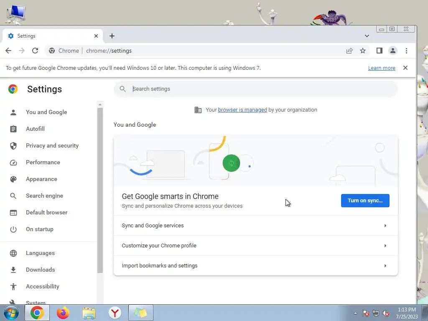Launch Firefox from the taskbar

point(63,313)
